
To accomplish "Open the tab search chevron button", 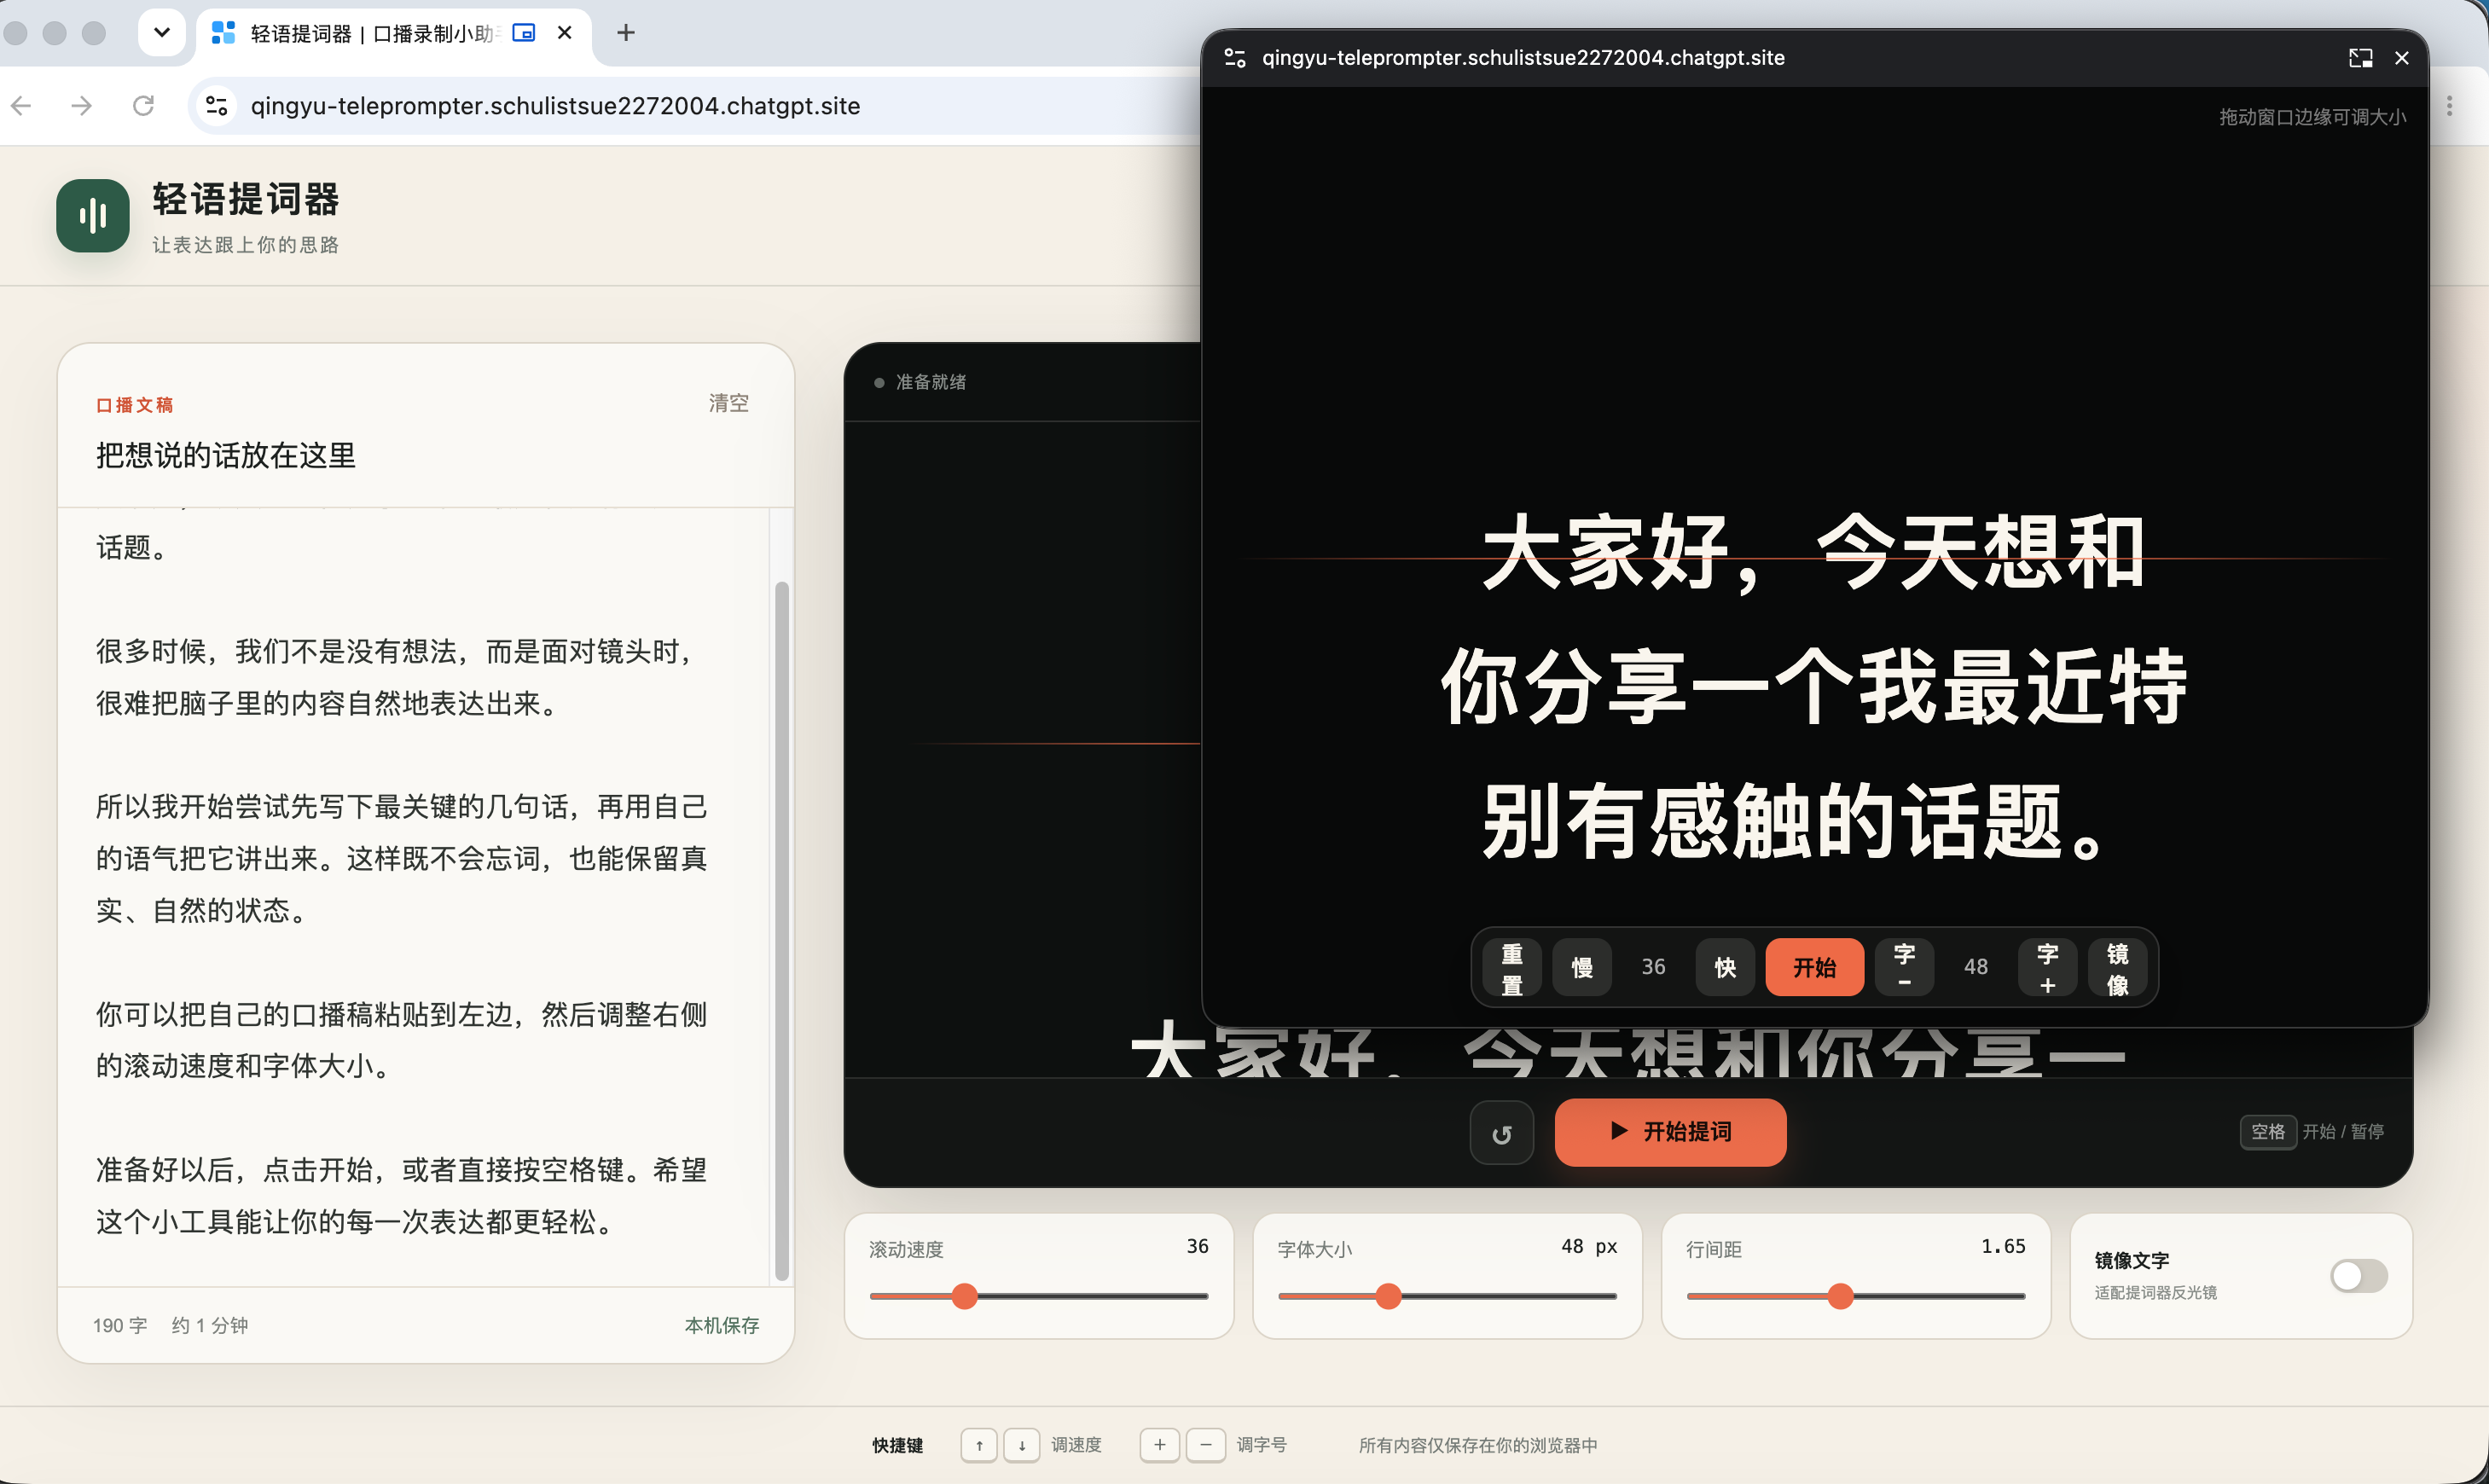I will [x=161, y=33].
